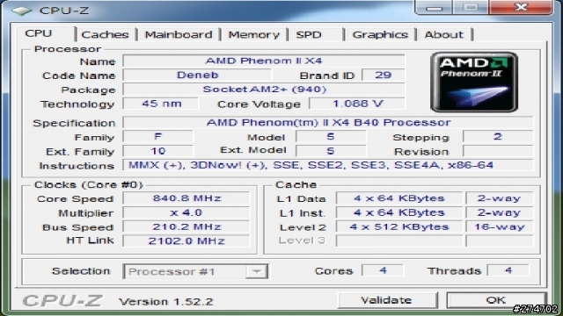Click the Instructions label
The height and width of the screenshot is (316, 563).
(77, 166)
